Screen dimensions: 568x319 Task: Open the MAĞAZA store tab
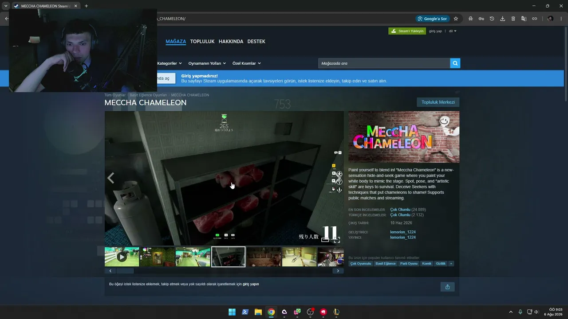[176, 41]
